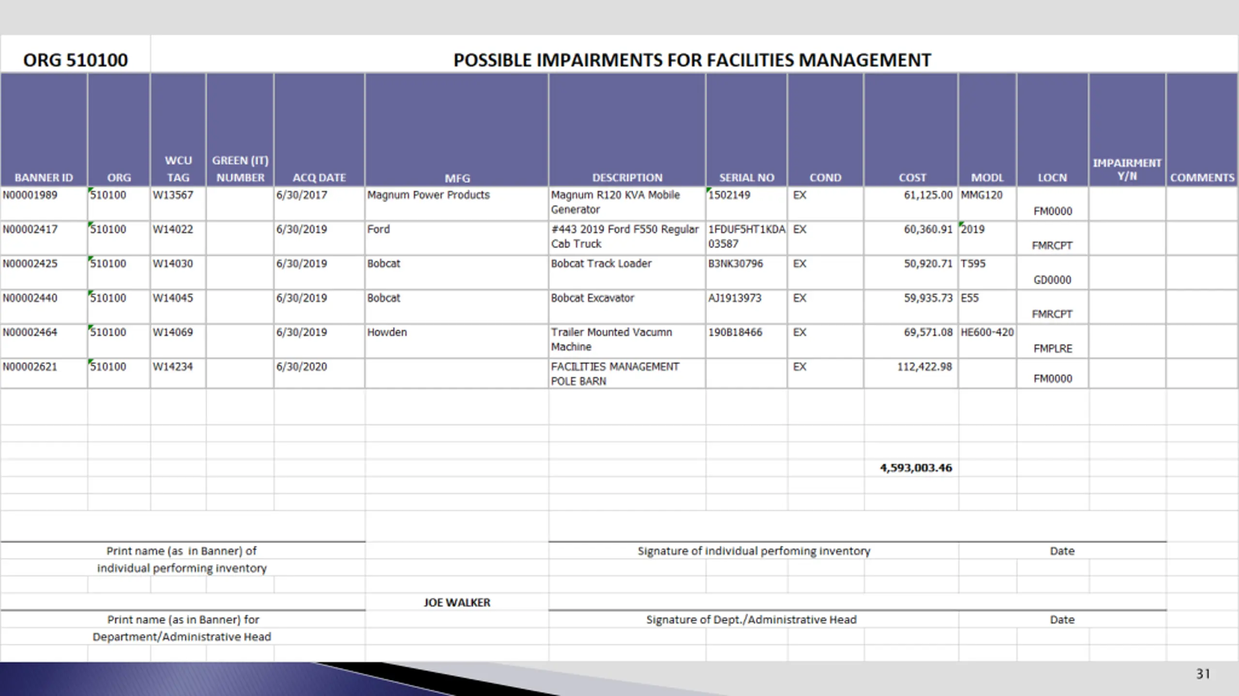
Task: Click slide page number 31
Action: pos(1203,674)
